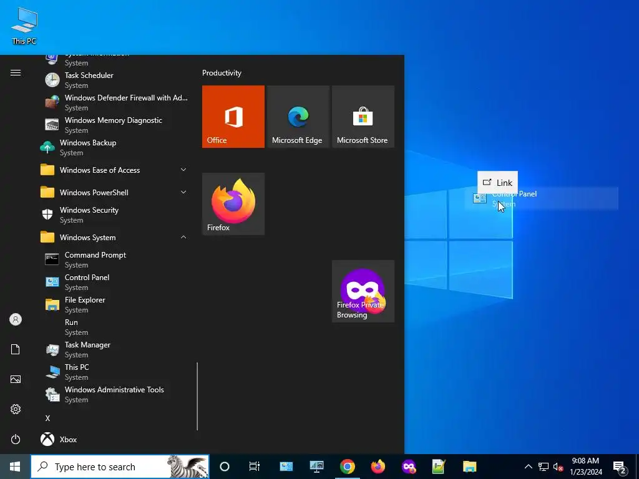Expand the Windows Ease of Access folder
639x479 pixels.
(115, 170)
